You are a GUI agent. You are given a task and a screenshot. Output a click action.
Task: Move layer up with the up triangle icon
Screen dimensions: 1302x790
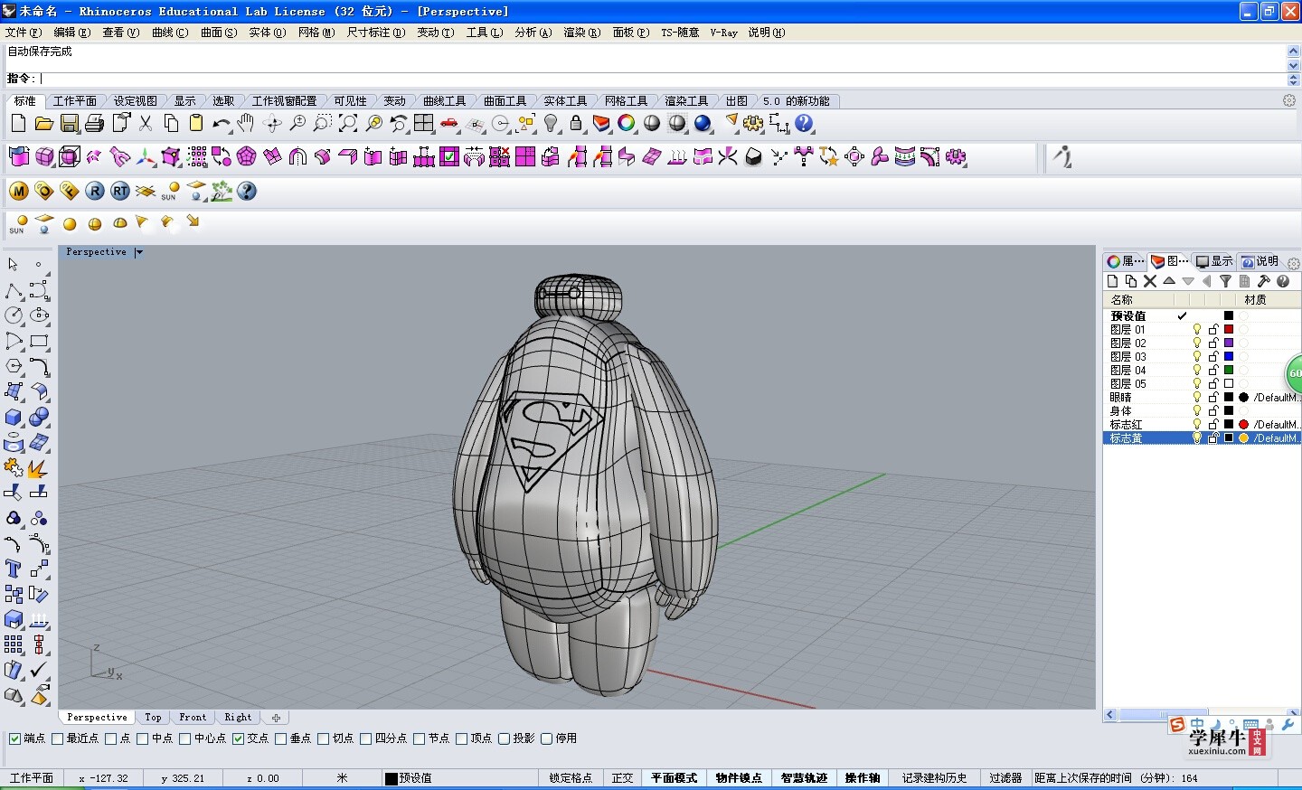coord(1169,281)
